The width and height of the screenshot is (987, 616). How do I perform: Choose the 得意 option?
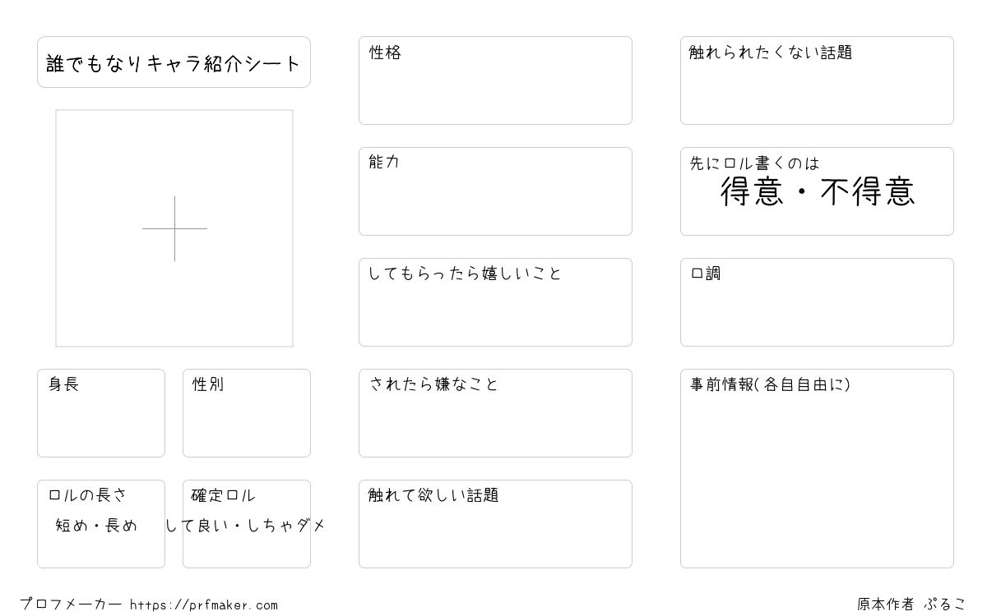(752, 192)
